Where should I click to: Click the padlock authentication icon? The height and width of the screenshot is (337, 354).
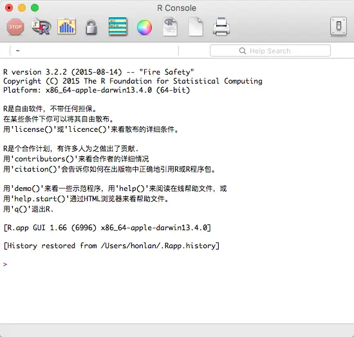tap(91, 27)
